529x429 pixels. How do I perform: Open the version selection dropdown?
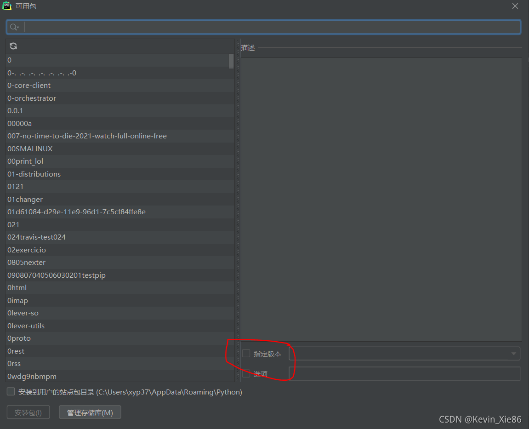coord(513,354)
